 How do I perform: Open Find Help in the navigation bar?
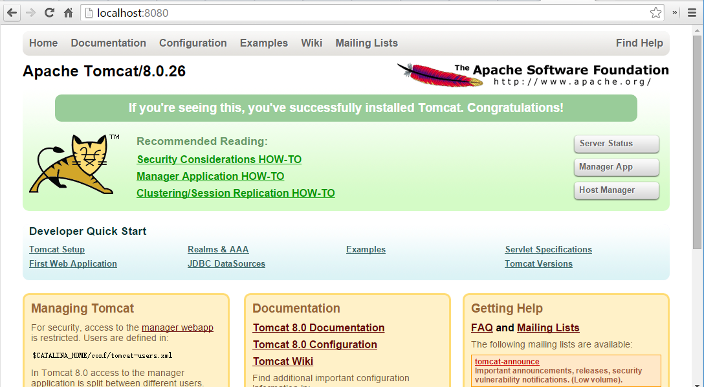pyautogui.click(x=639, y=43)
